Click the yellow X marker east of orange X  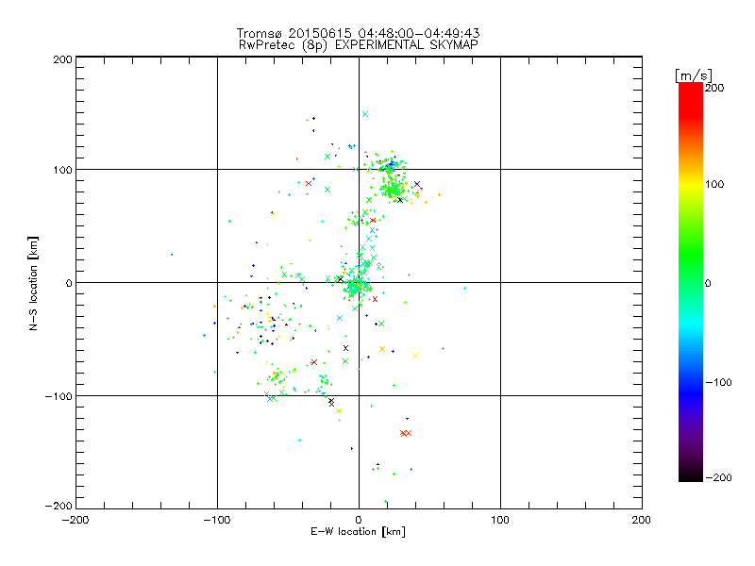[415, 356]
